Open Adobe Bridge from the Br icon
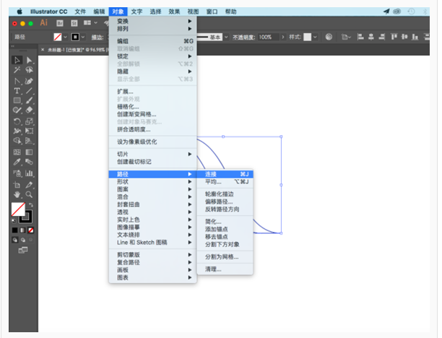Image resolution: width=442 pixels, height=338 pixels. (x=61, y=23)
